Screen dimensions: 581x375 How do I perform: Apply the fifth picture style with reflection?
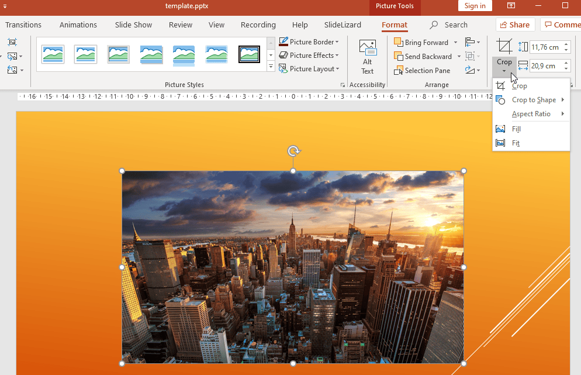(x=184, y=55)
